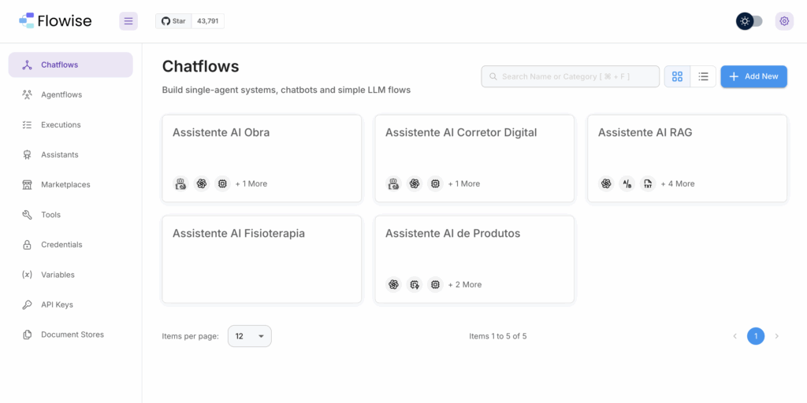The image size is (807, 403).
Task: Open the Assistente AI RAG chatflow card
Action: coord(686,157)
